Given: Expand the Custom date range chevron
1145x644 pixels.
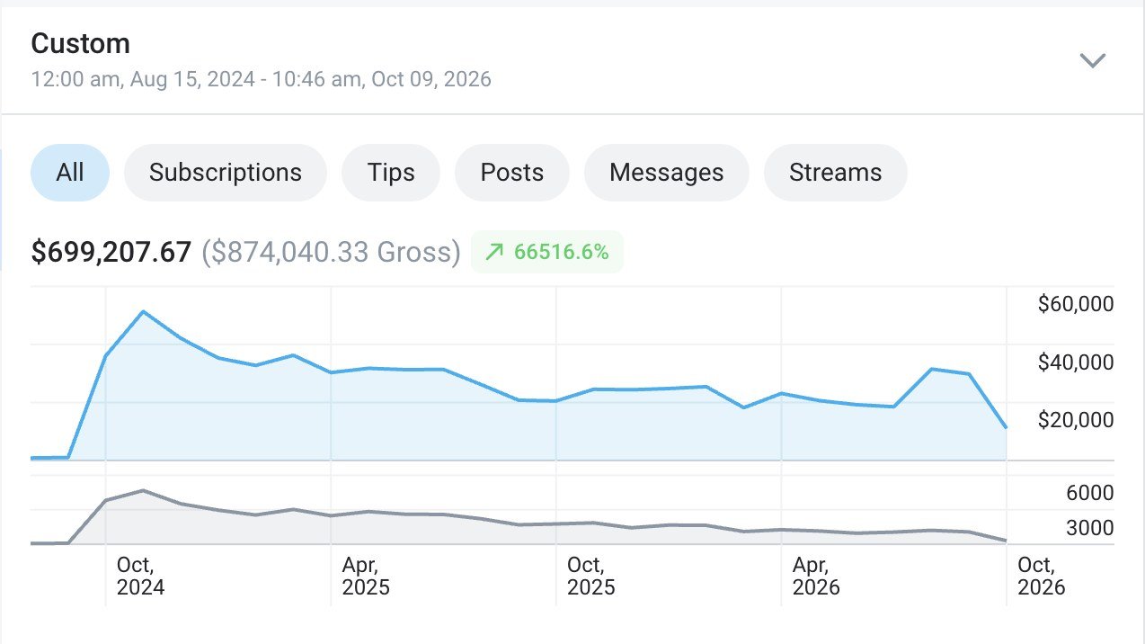Looking at the screenshot, I should pos(1092,61).
